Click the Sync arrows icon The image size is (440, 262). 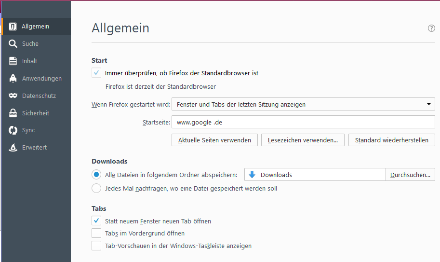click(13, 130)
